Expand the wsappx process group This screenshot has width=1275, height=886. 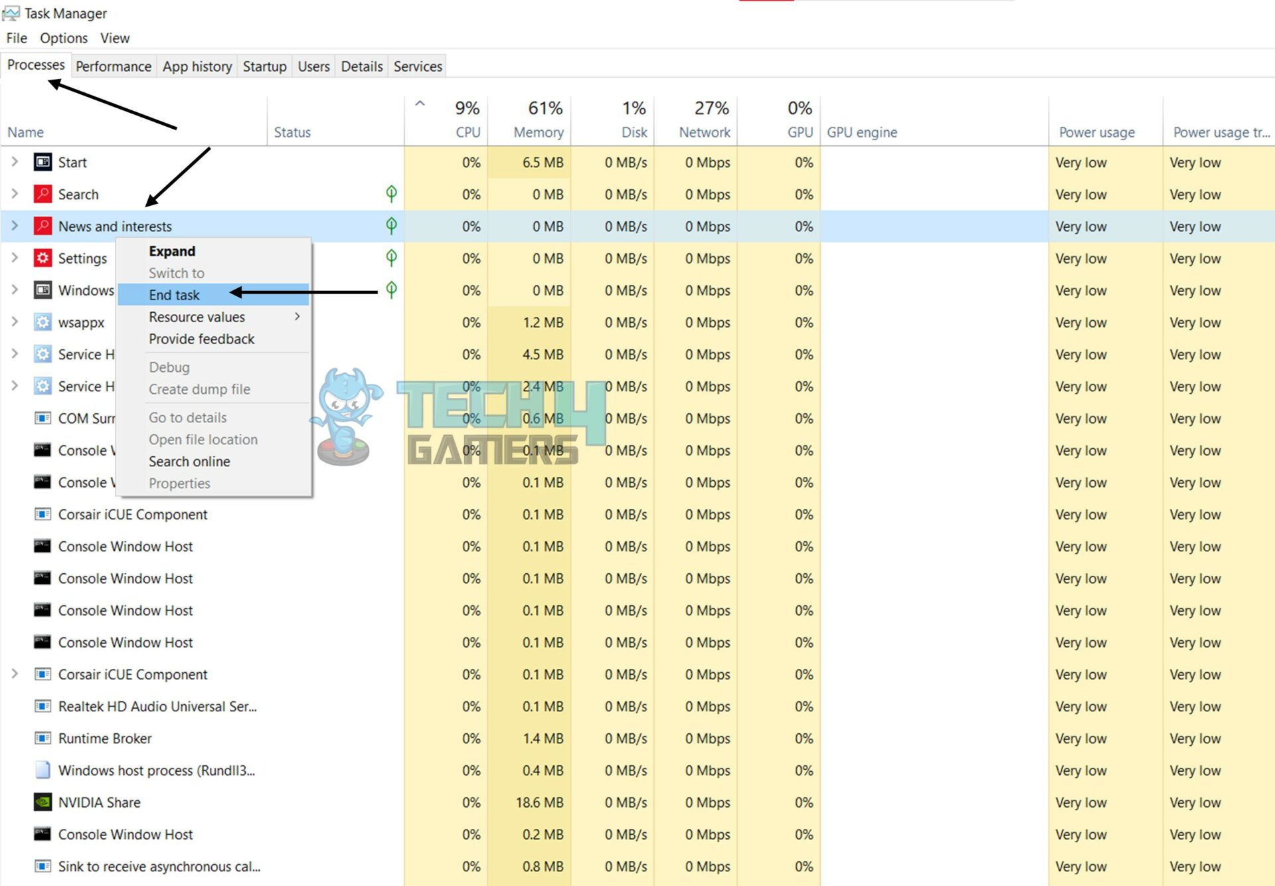tap(15, 322)
